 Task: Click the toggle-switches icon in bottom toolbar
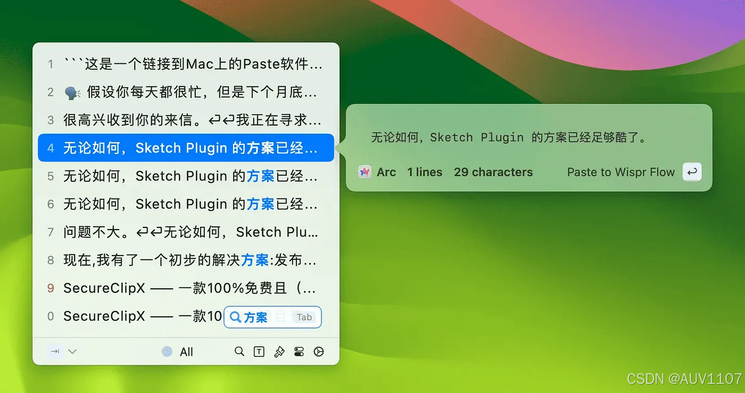tap(299, 351)
